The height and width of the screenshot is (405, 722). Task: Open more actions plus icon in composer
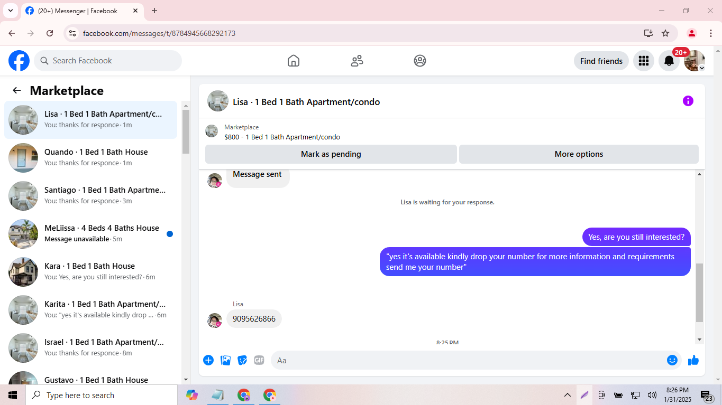click(208, 360)
